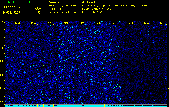Click the Recviving antenna label
This screenshot has height=107, width=169.
62,12
